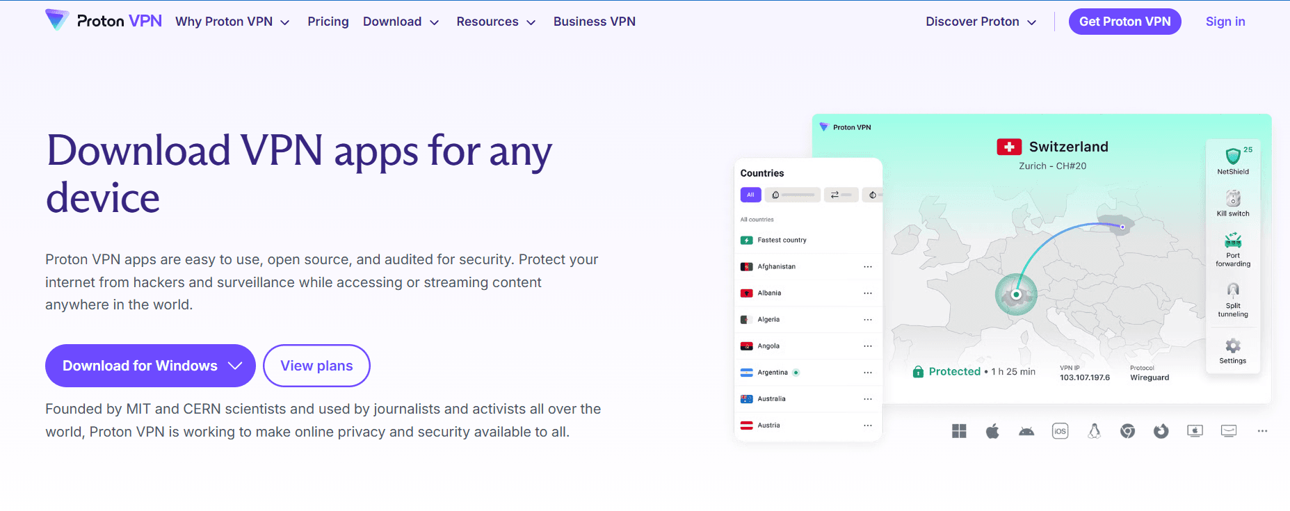The width and height of the screenshot is (1290, 511).
Task: Click the NetShield shield icon
Action: click(1233, 156)
